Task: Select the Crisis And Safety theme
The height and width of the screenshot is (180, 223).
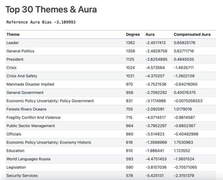Action: pyautogui.click(x=21, y=76)
